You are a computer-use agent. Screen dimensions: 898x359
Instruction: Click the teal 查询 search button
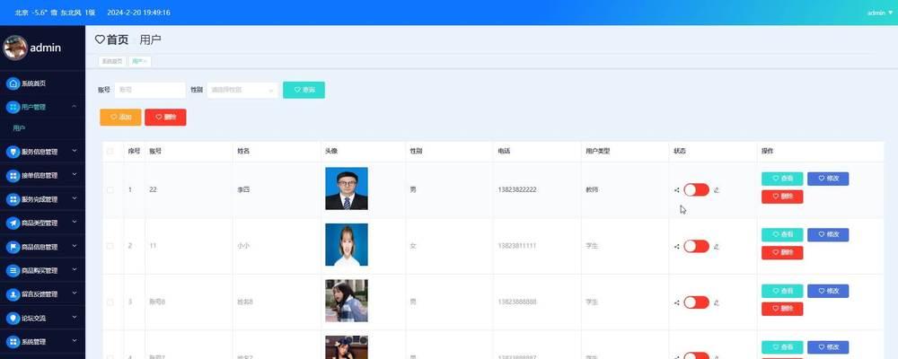click(304, 90)
